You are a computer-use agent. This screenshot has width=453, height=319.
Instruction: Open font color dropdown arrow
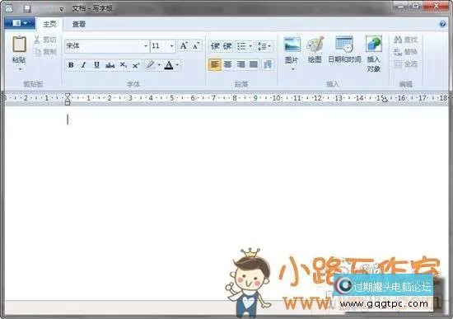click(x=178, y=65)
